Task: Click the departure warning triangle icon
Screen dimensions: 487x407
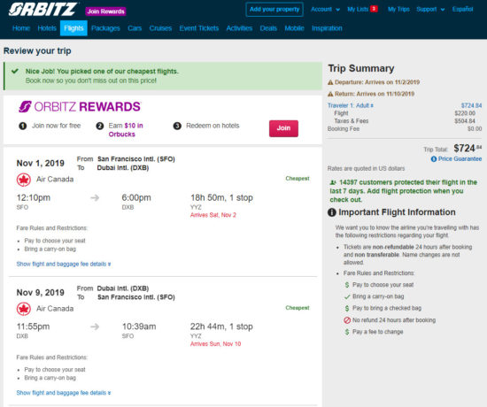Action: [x=330, y=82]
